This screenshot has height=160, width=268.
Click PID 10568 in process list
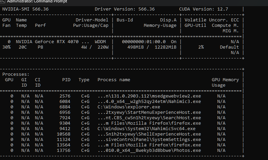click(63, 134)
